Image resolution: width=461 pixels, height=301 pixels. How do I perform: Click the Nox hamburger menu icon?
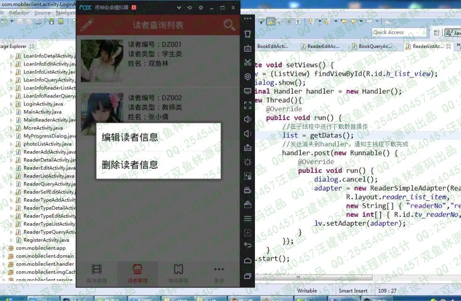247,218
